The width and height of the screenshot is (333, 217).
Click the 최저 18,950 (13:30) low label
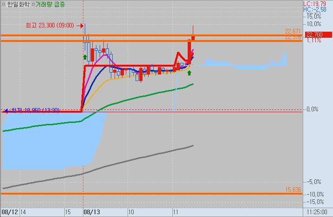[35, 110]
